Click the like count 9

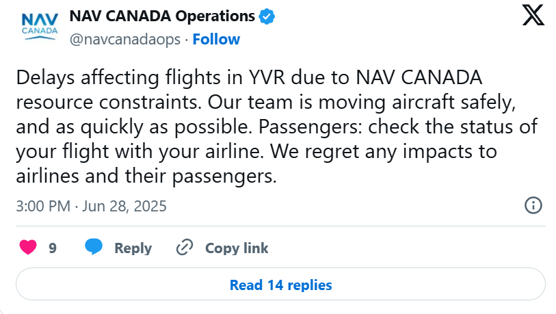53,248
